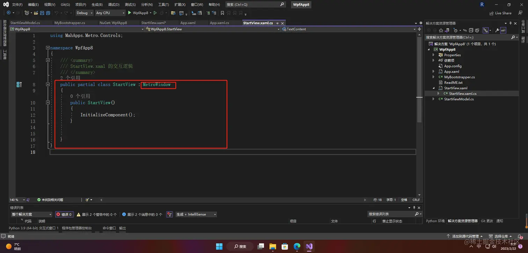Click Sync with Active Document icon
The image size is (528, 253).
465,30
